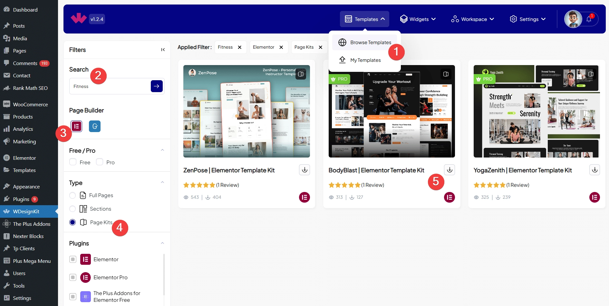The width and height of the screenshot is (609, 306).
Task: Select the Full Pages radio option
Action: (x=72, y=196)
